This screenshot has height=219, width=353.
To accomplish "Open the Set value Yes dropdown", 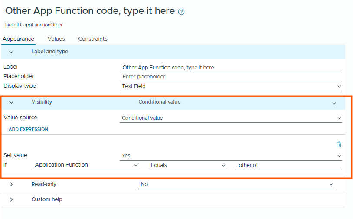I will 231,156.
